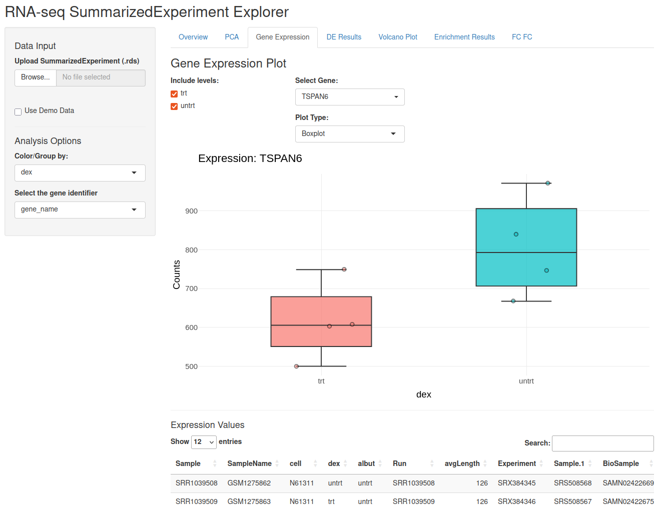Click the teal untrt boxplot box
The image size is (659, 510).
526,247
